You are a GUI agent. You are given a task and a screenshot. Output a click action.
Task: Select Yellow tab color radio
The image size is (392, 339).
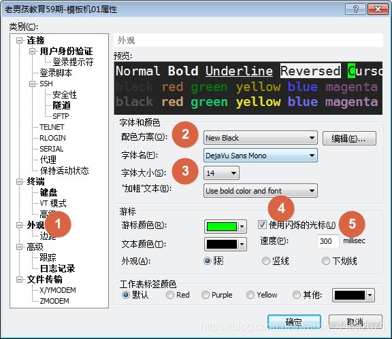250,295
